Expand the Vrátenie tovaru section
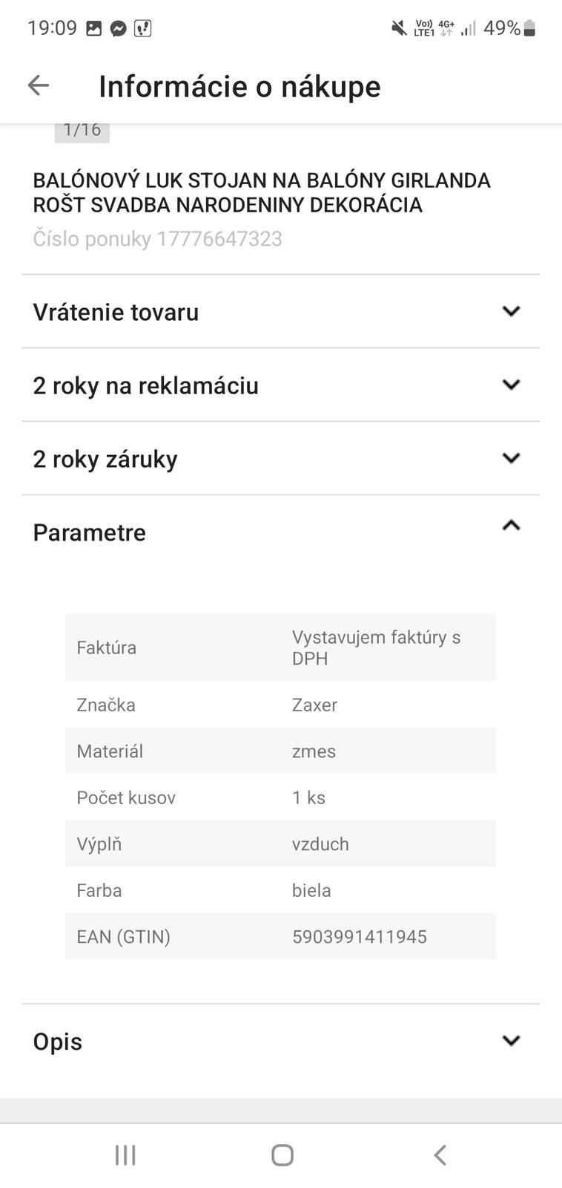Viewport: 562px width, 1188px height. (x=511, y=311)
